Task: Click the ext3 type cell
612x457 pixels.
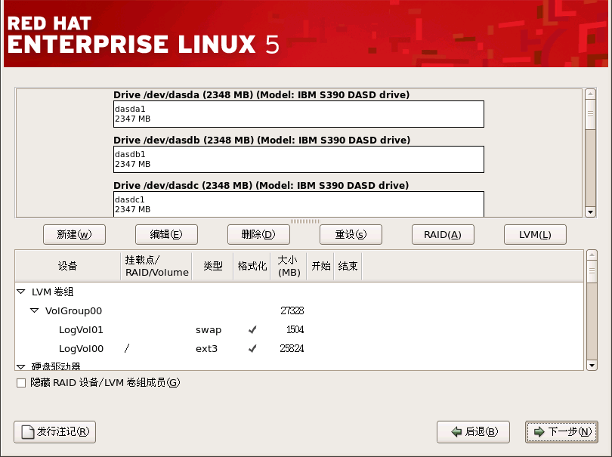Action: pyautogui.click(x=206, y=348)
